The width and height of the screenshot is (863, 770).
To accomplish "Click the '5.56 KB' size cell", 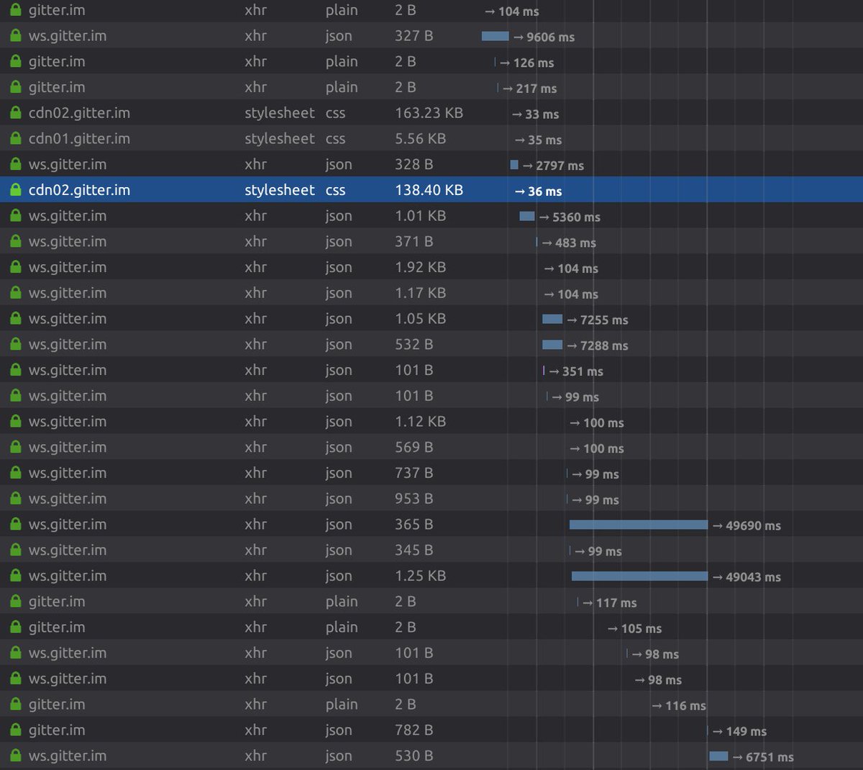I will click(420, 138).
